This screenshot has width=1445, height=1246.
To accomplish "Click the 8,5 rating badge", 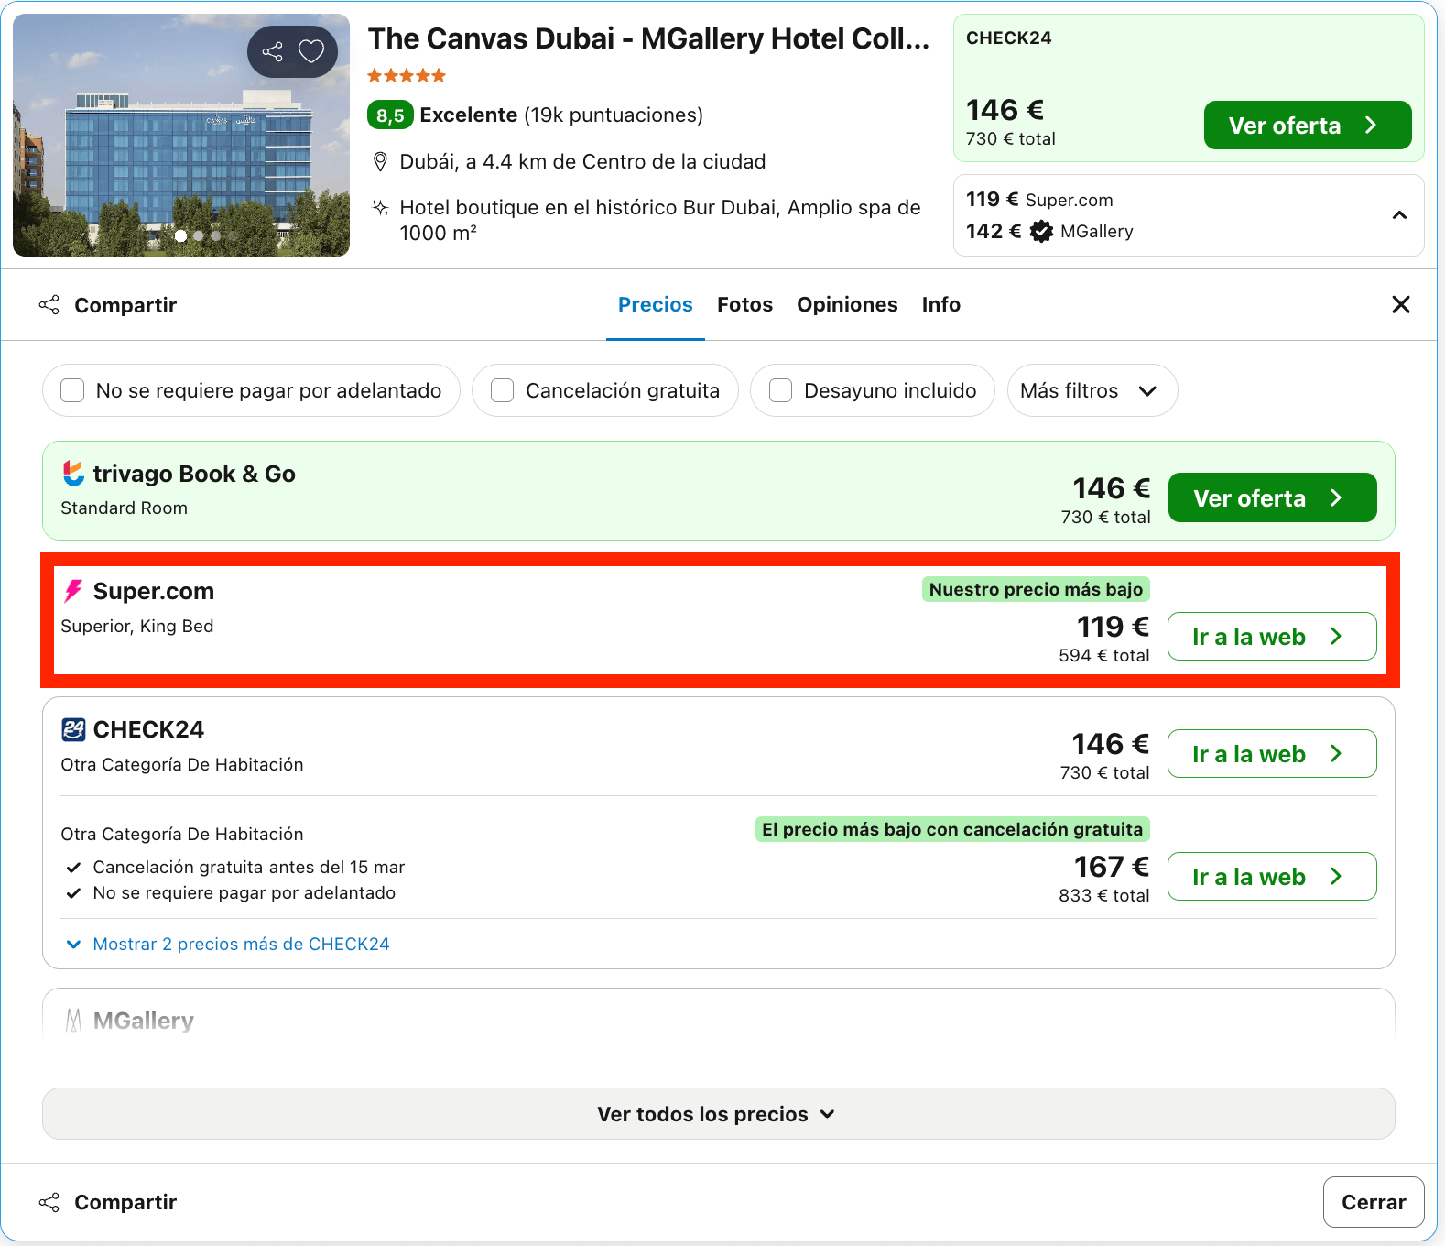I will pos(390,115).
